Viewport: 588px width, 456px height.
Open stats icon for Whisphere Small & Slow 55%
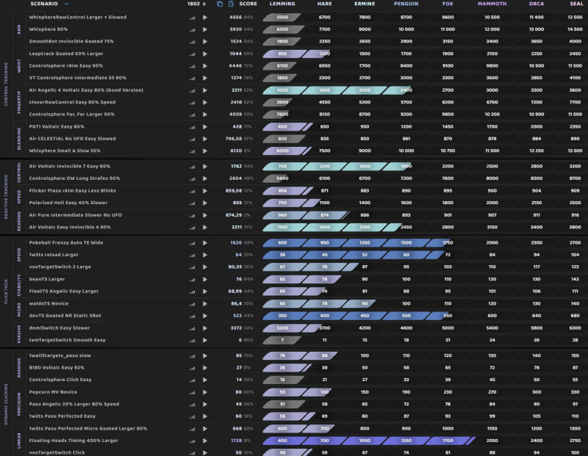coord(193,151)
